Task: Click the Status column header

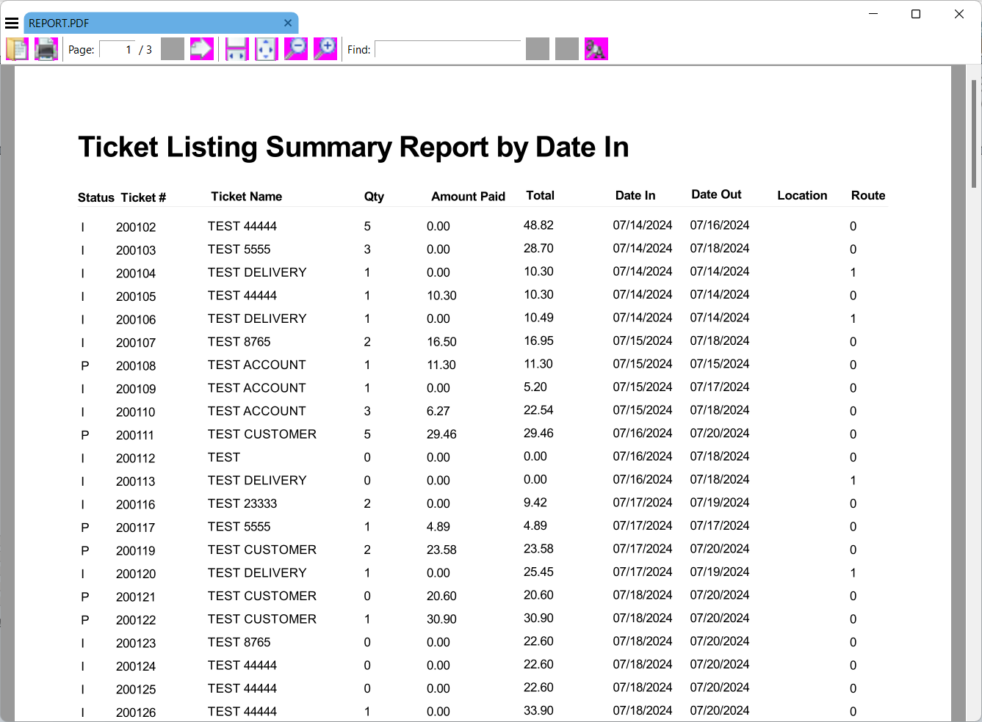Action: coord(96,198)
